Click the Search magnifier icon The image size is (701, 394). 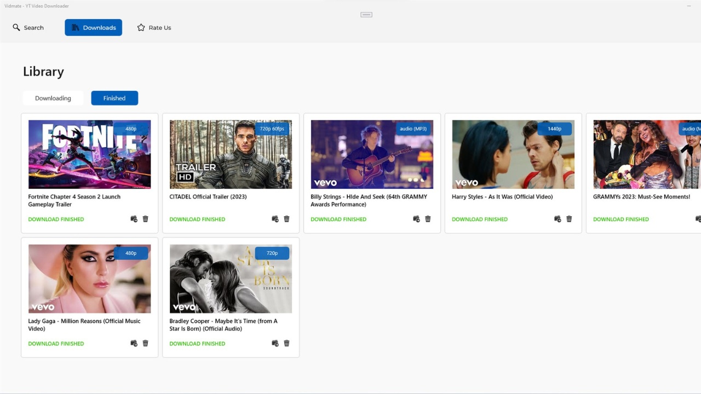[x=16, y=27]
